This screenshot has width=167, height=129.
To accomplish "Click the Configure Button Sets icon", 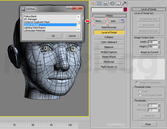I will click(x=122, y=21).
